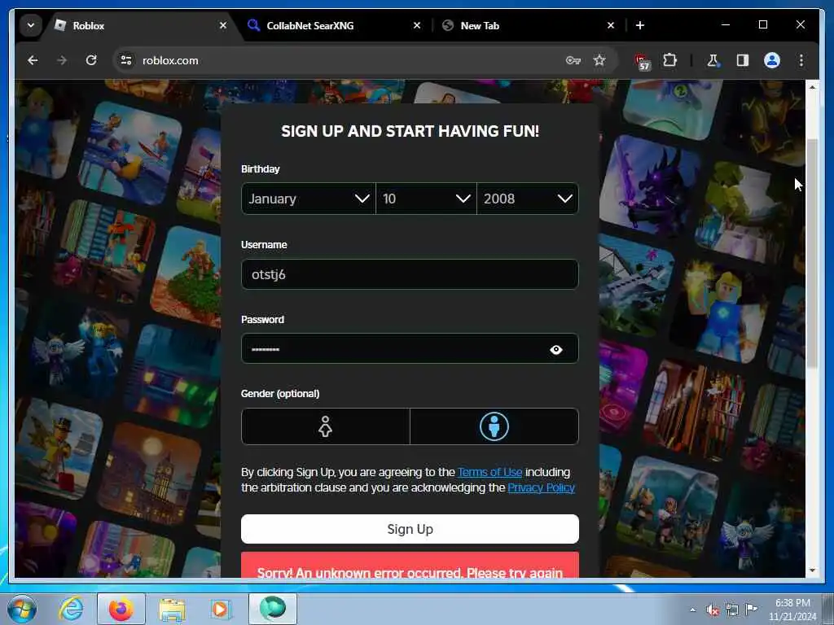
Task: Click the Password input field
Action: pos(410,348)
